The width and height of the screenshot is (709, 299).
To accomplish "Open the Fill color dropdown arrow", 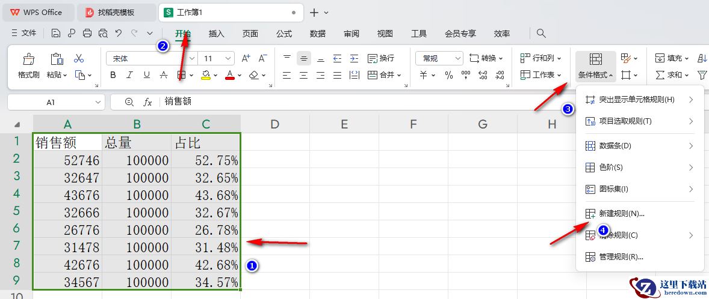I will point(215,75).
